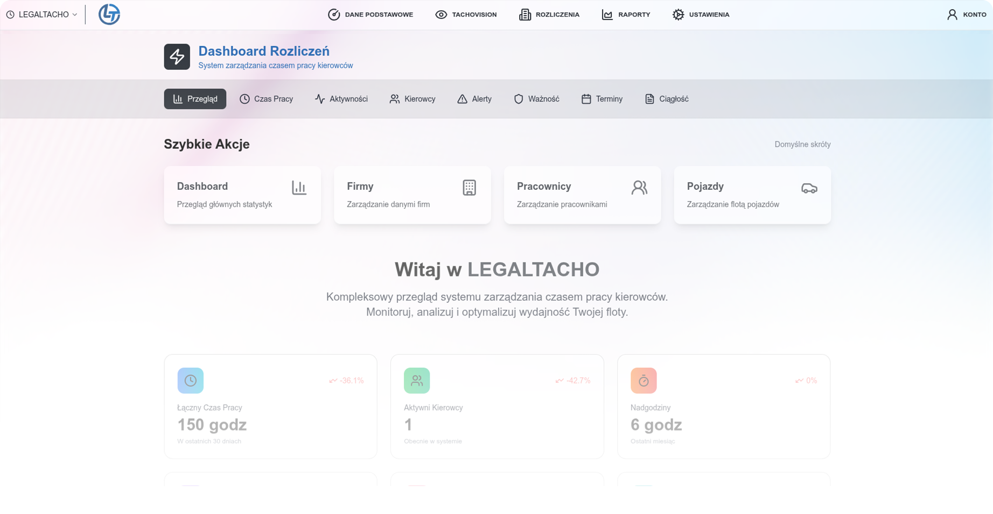Screen dimensions: 993x514
Task: Select the Ciągłość tab
Action: click(667, 99)
